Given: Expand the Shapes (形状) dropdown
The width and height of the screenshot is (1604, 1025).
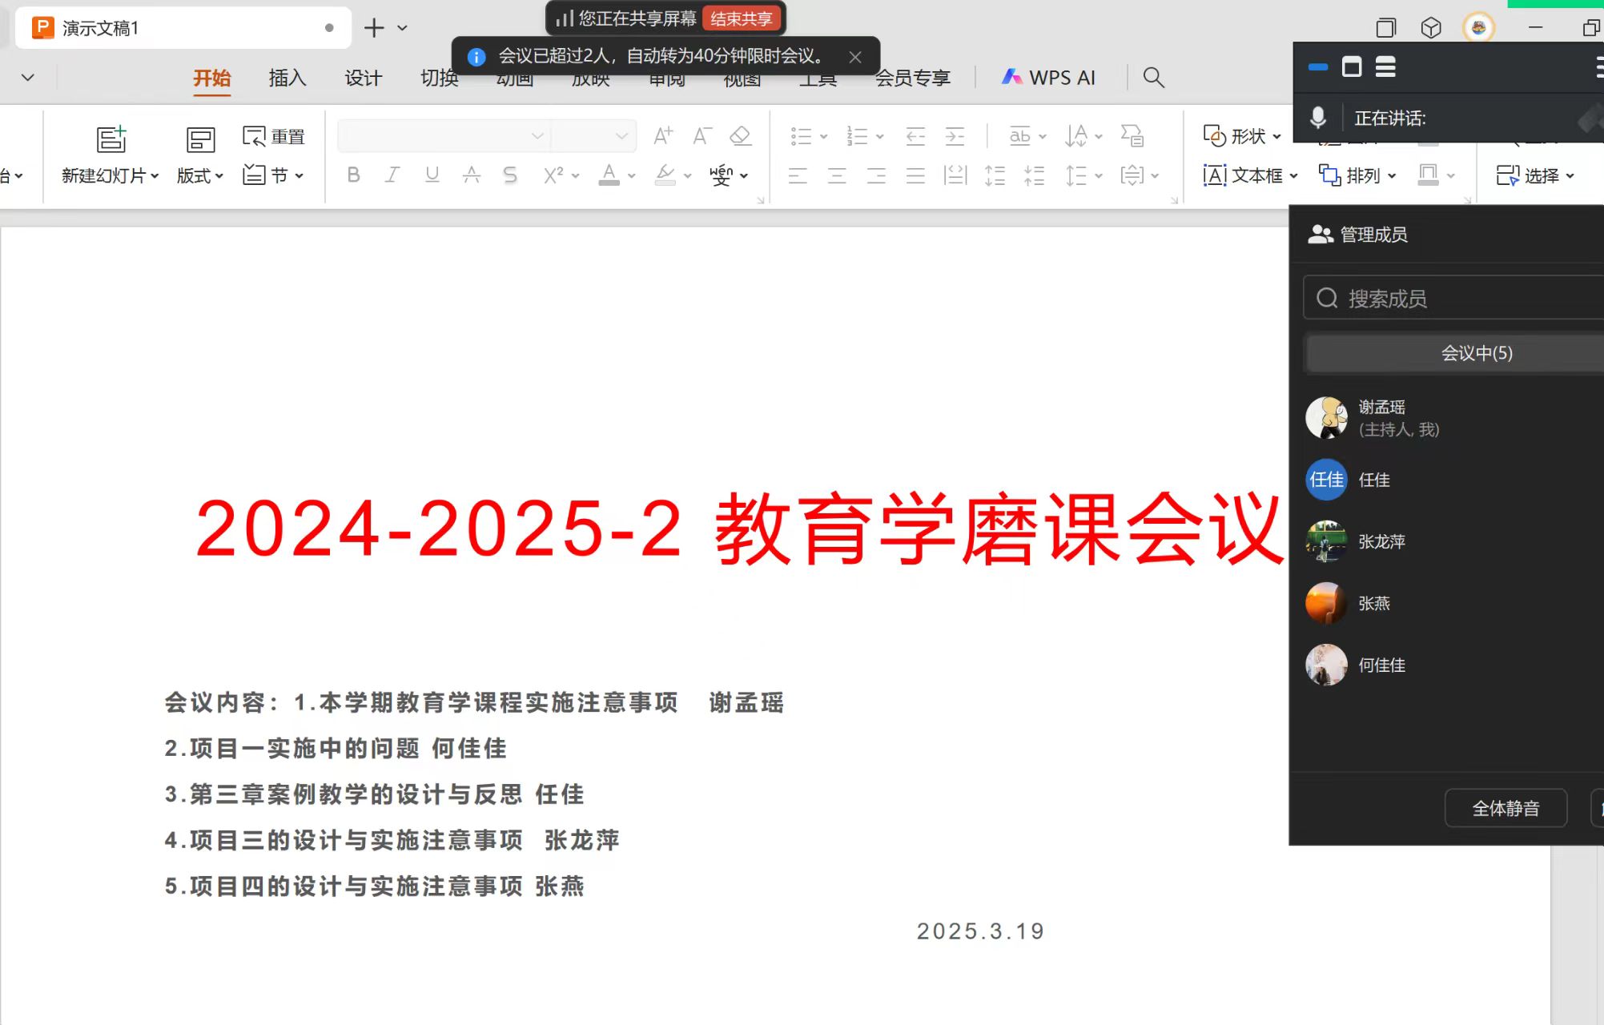Looking at the screenshot, I should tap(1276, 137).
